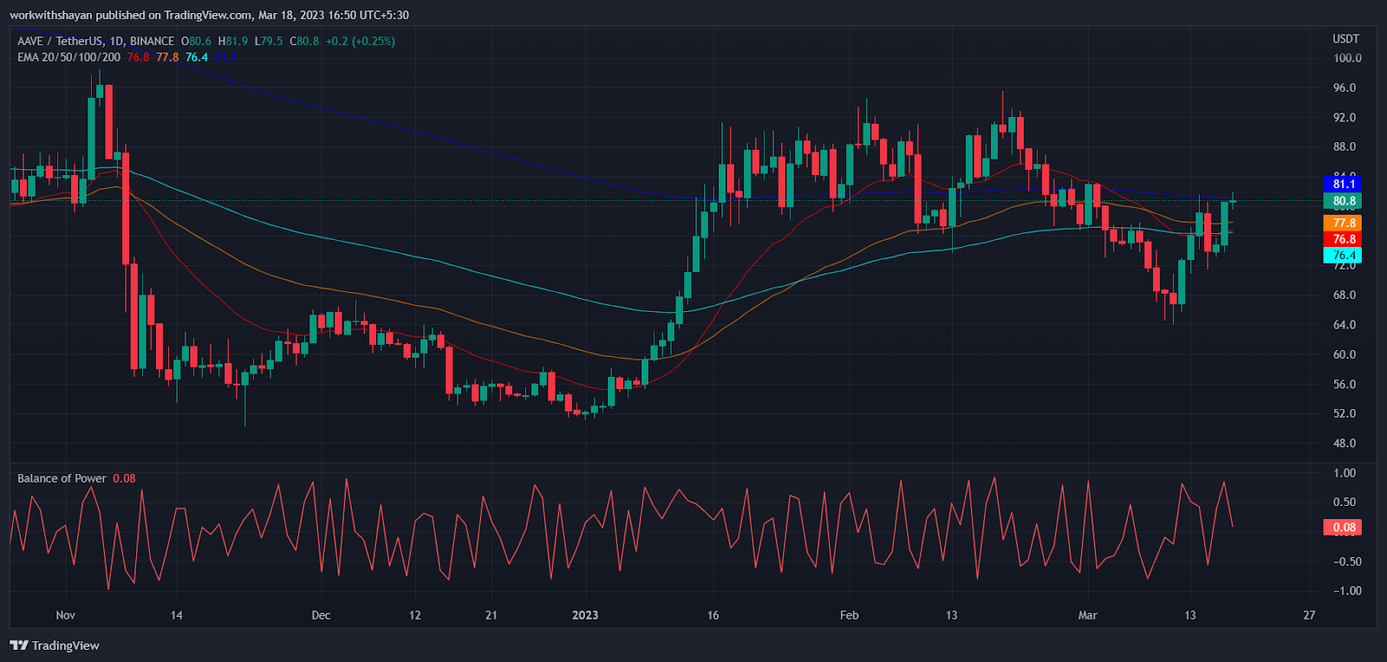Click the Balance of Power indicator label
The width and height of the screenshot is (1387, 662).
(62, 478)
